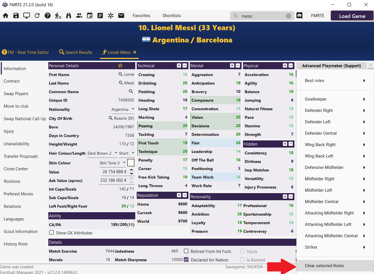Click plus icon in Personality header
Screen dimensions: 374x274
(x=285, y=197)
